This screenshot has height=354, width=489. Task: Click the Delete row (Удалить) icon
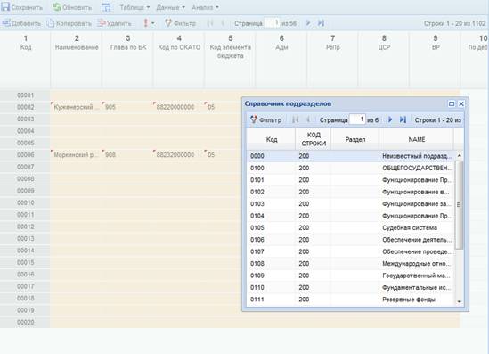102,23
